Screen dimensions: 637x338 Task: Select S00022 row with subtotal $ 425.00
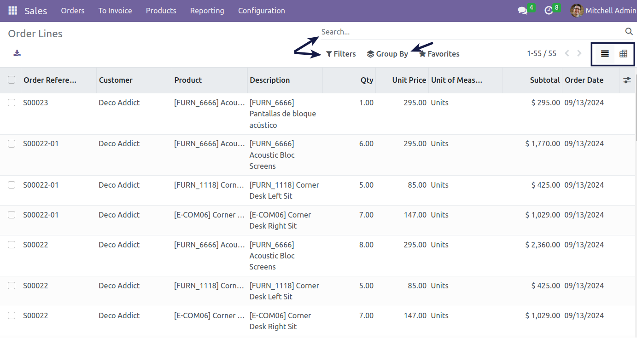12,286
